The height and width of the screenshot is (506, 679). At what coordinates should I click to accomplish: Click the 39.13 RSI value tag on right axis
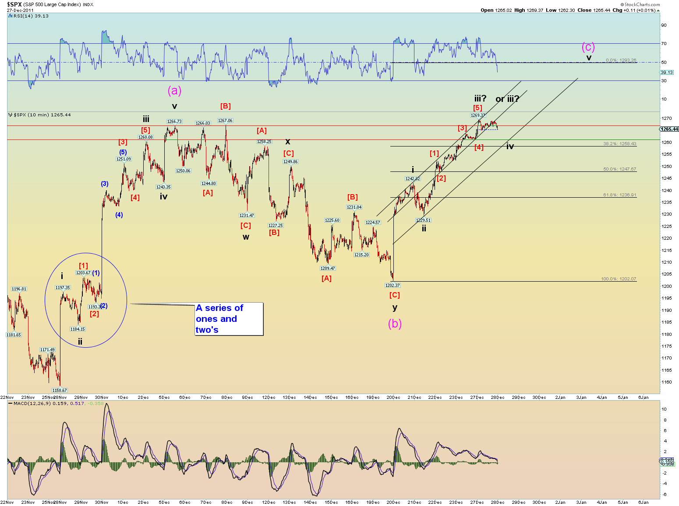[666, 73]
